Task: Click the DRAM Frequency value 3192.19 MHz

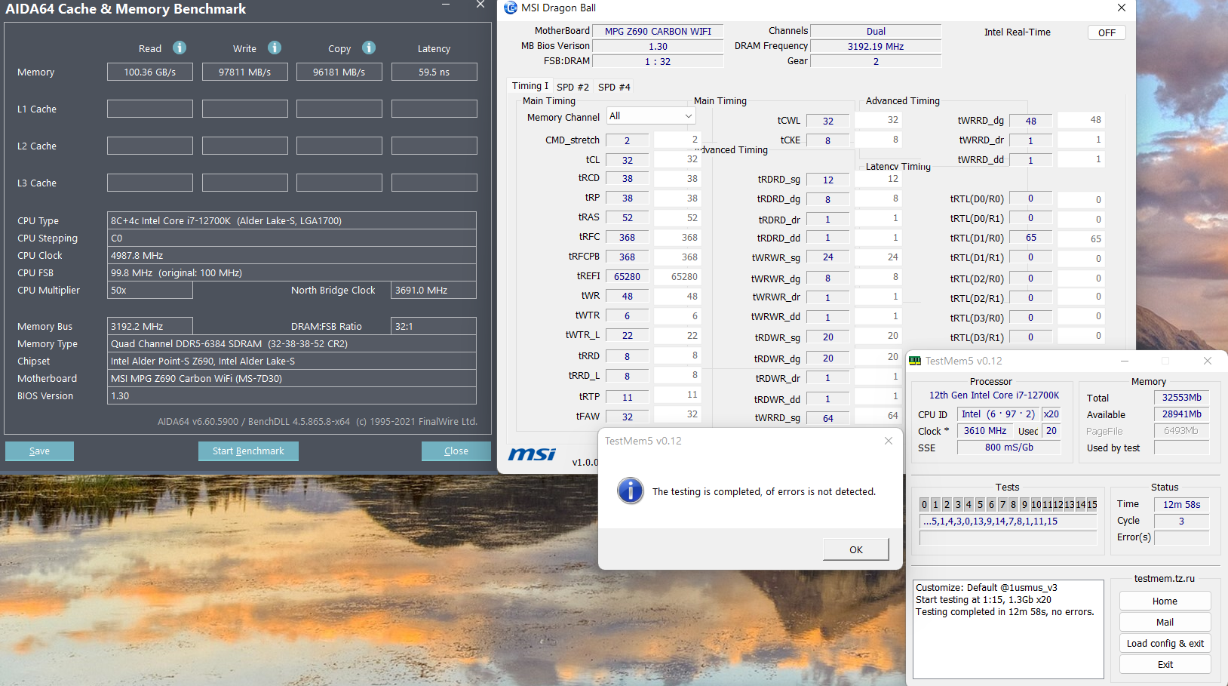Action: tap(876, 46)
